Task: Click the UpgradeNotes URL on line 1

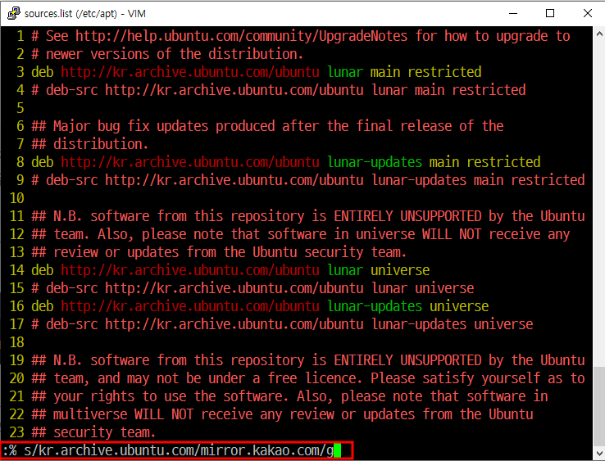Action: coord(242,36)
